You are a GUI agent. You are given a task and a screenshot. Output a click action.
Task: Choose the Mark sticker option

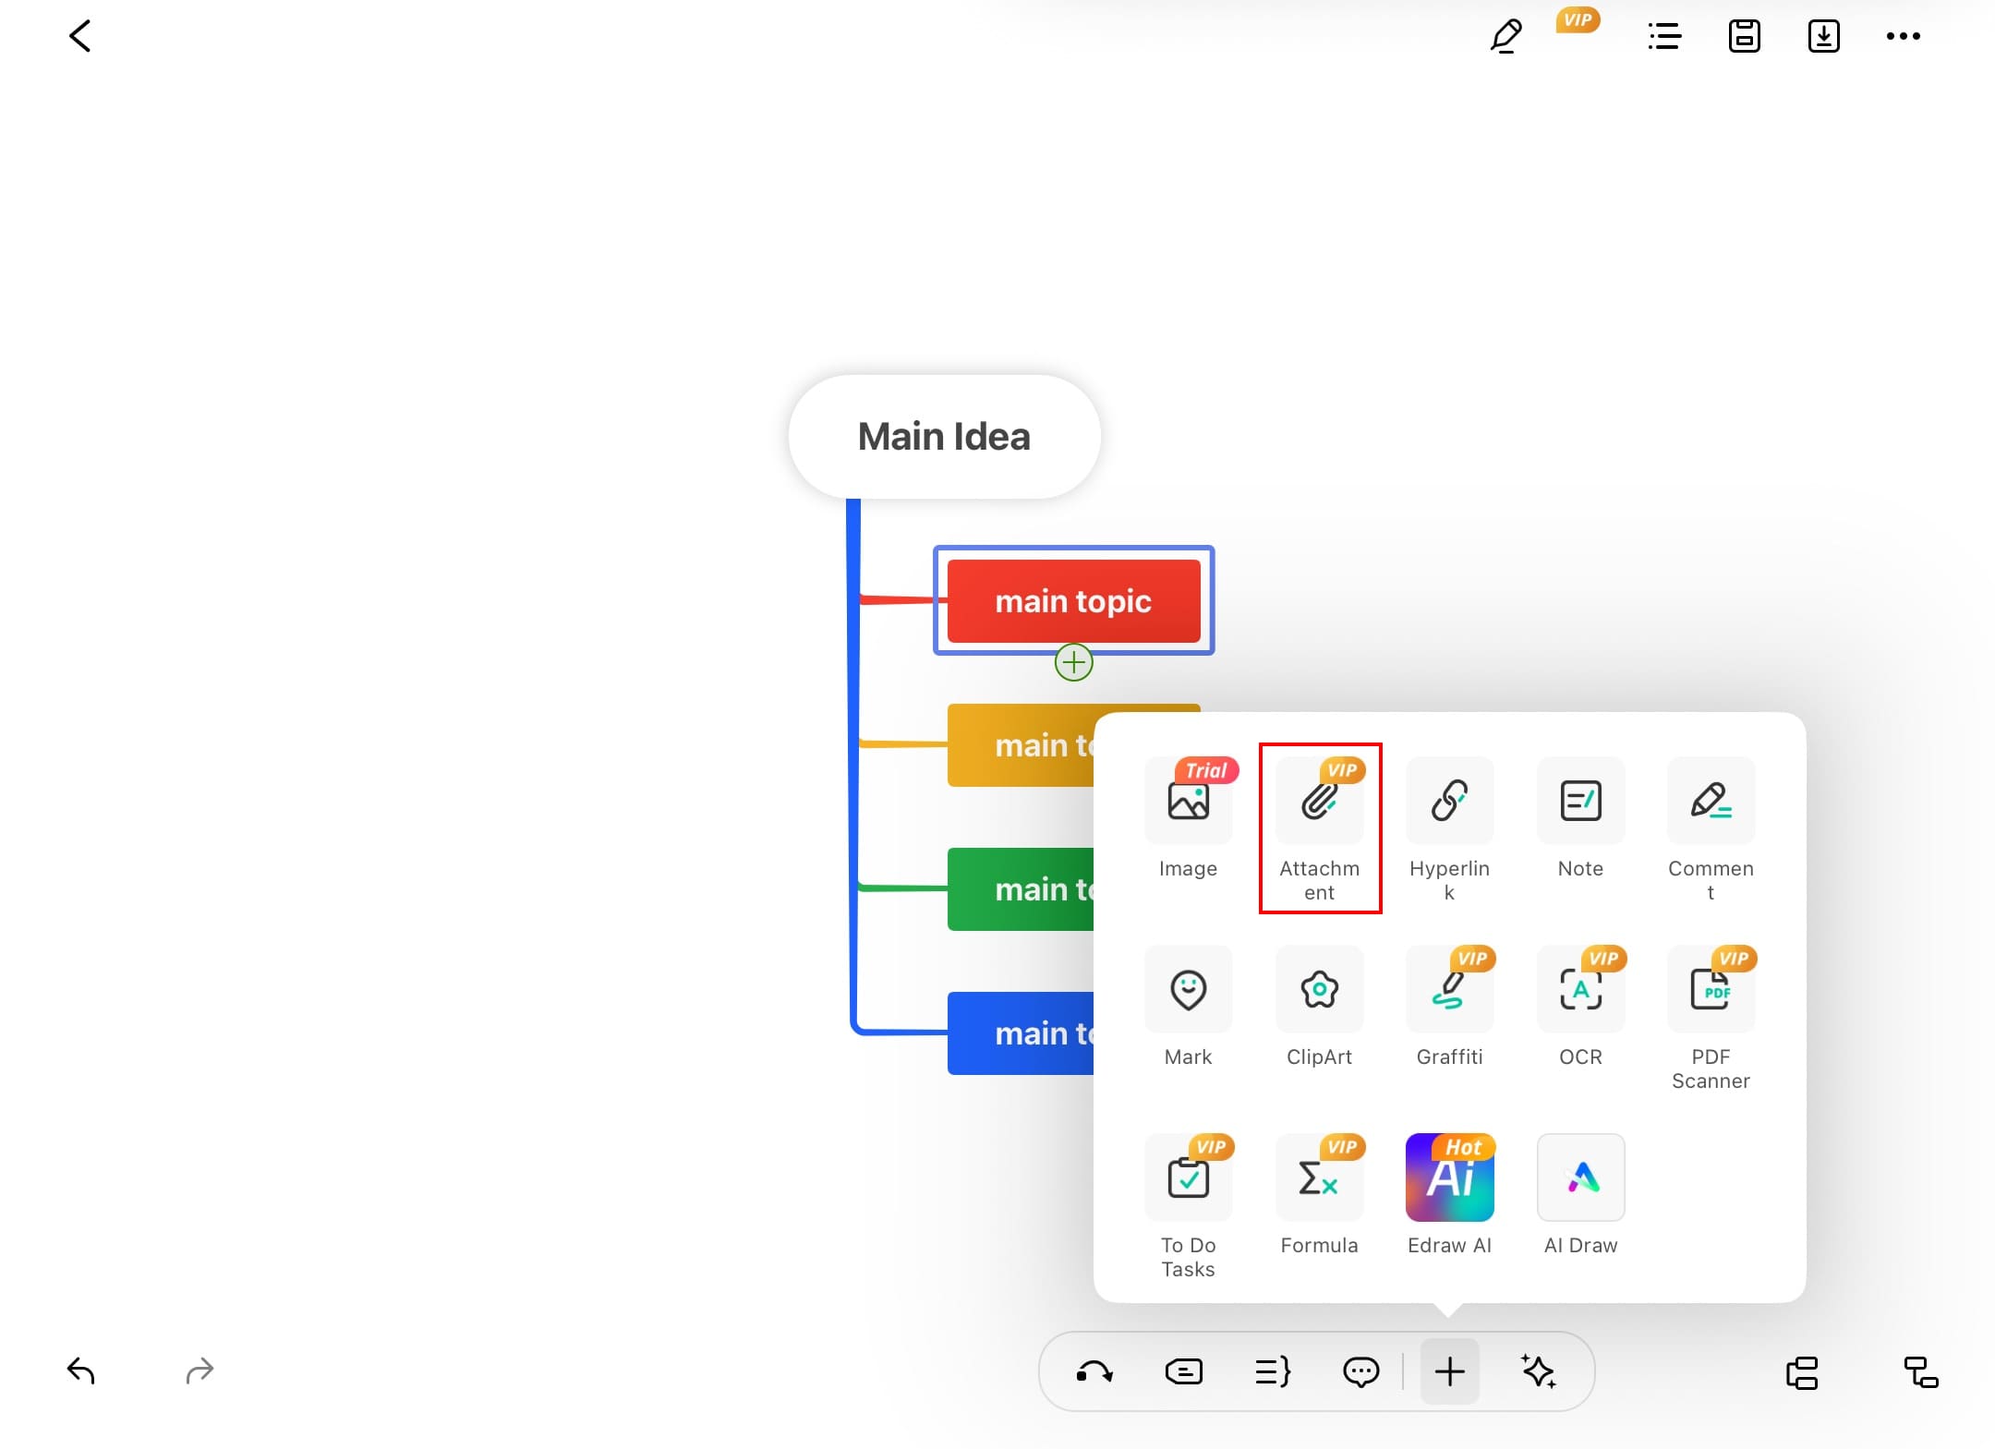[1188, 990]
